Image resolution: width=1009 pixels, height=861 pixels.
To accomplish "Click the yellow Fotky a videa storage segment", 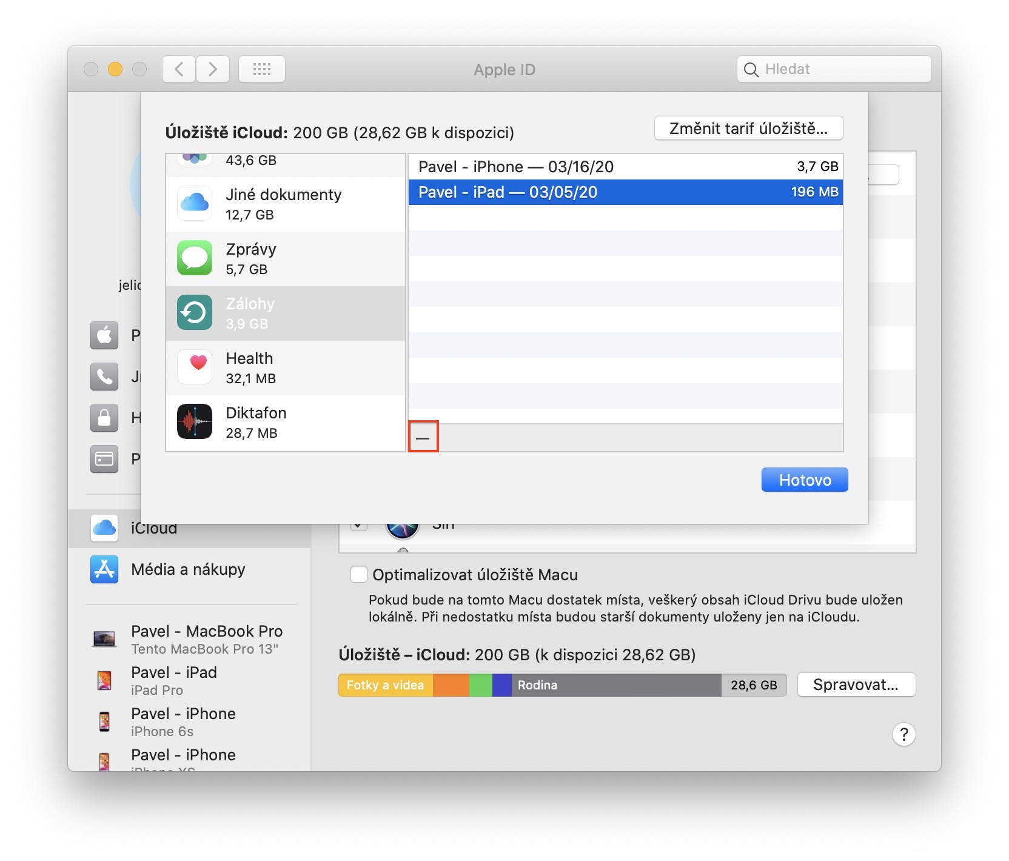I will 386,685.
